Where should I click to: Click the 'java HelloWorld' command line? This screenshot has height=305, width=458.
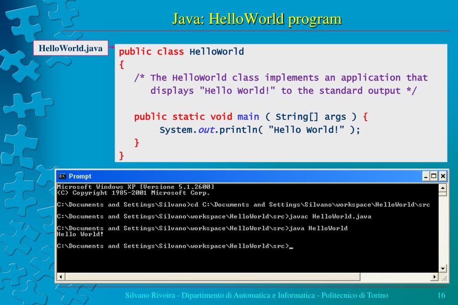[202, 228]
